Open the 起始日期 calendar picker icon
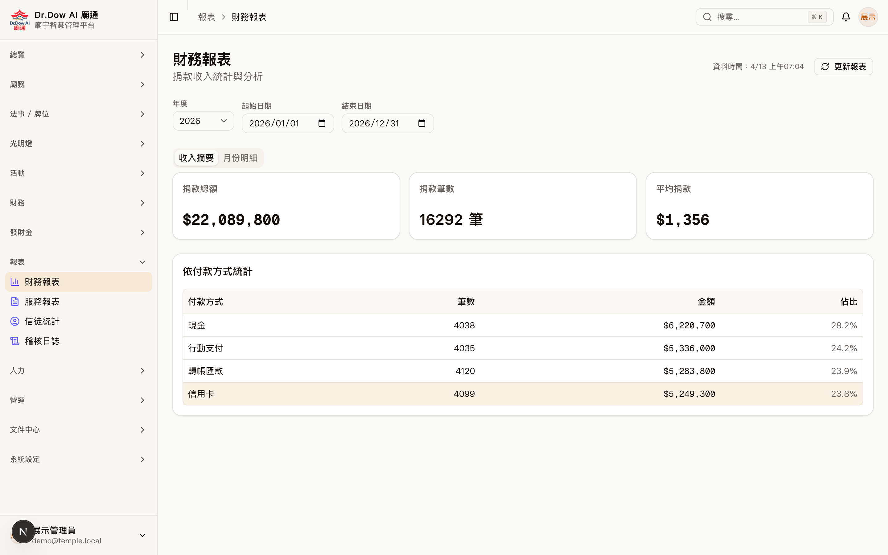888x555 pixels. [322, 123]
